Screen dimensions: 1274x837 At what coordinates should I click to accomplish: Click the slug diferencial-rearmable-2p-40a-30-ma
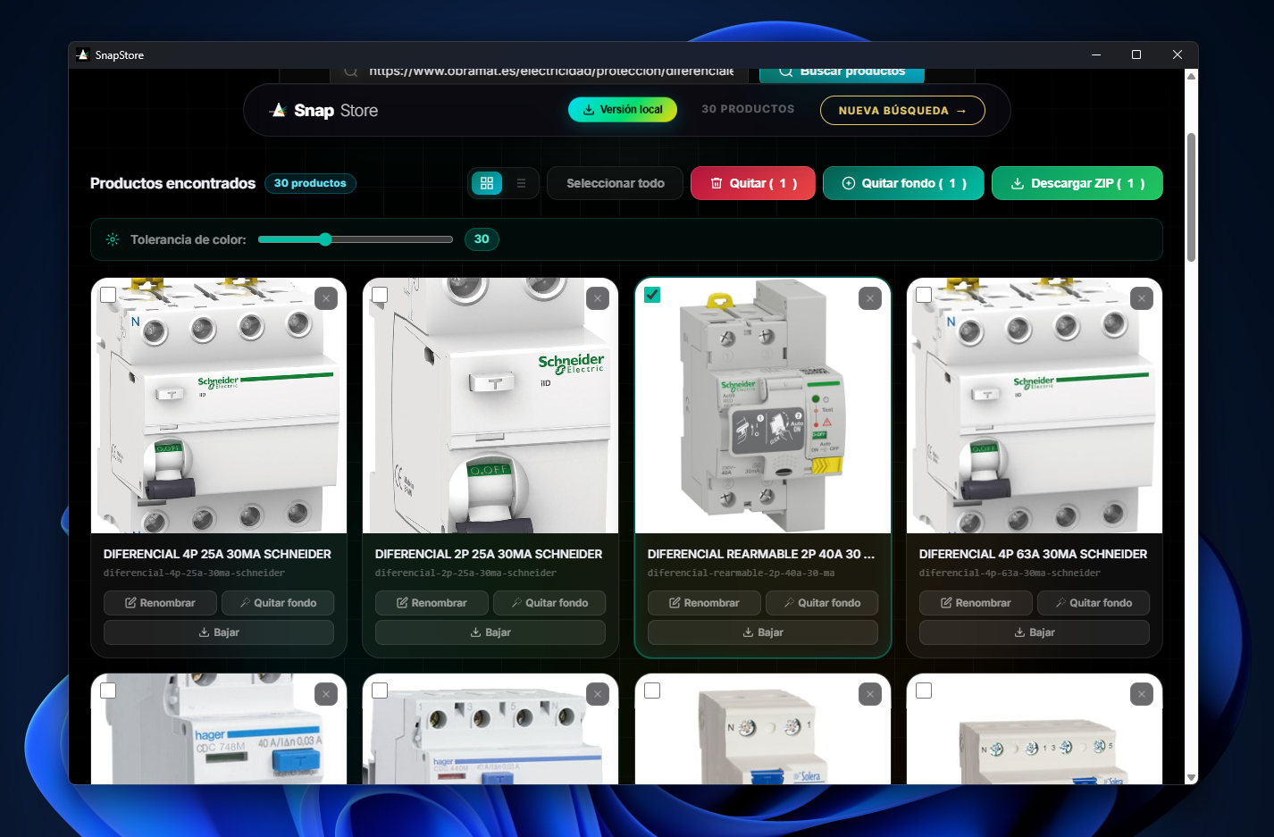[741, 573]
